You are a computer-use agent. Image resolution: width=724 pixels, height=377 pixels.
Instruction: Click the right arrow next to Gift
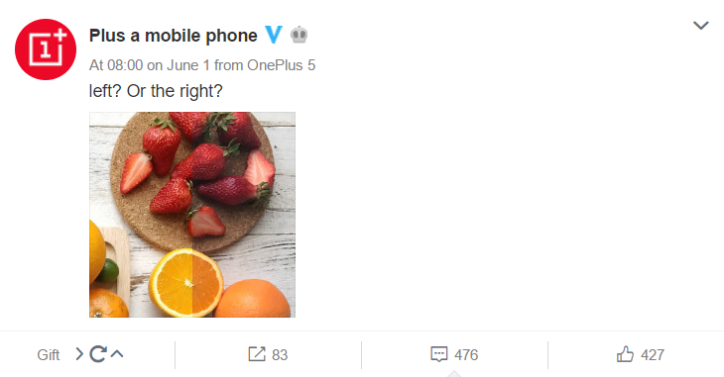point(79,354)
